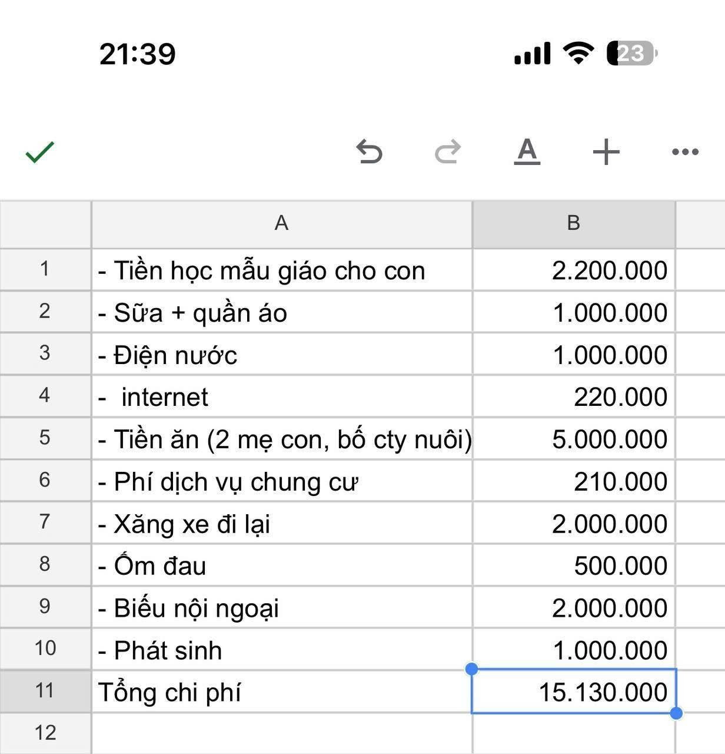Select row 5 header
The width and height of the screenshot is (725, 754).
(45, 438)
